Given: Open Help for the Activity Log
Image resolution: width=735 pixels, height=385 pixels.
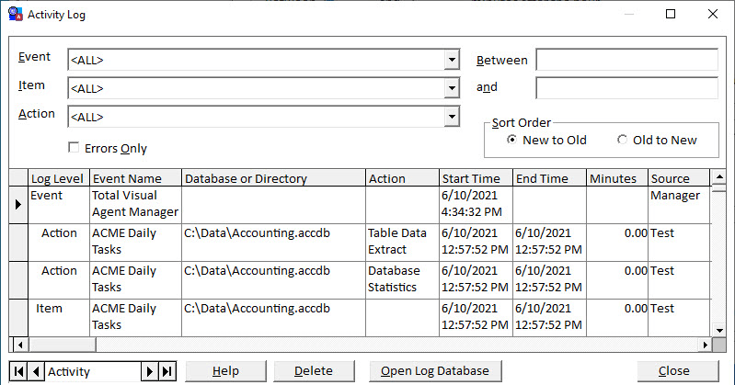Looking at the screenshot, I should [x=225, y=371].
